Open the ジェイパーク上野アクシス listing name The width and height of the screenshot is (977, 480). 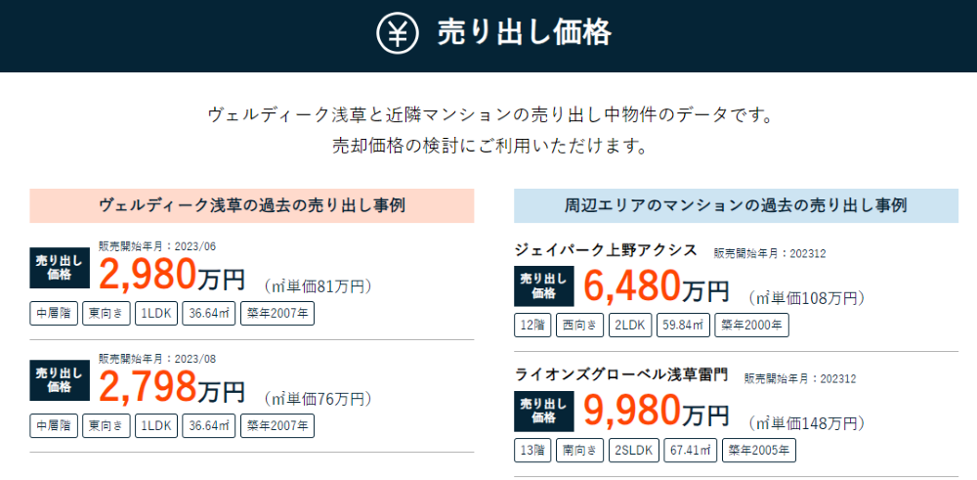point(607,250)
